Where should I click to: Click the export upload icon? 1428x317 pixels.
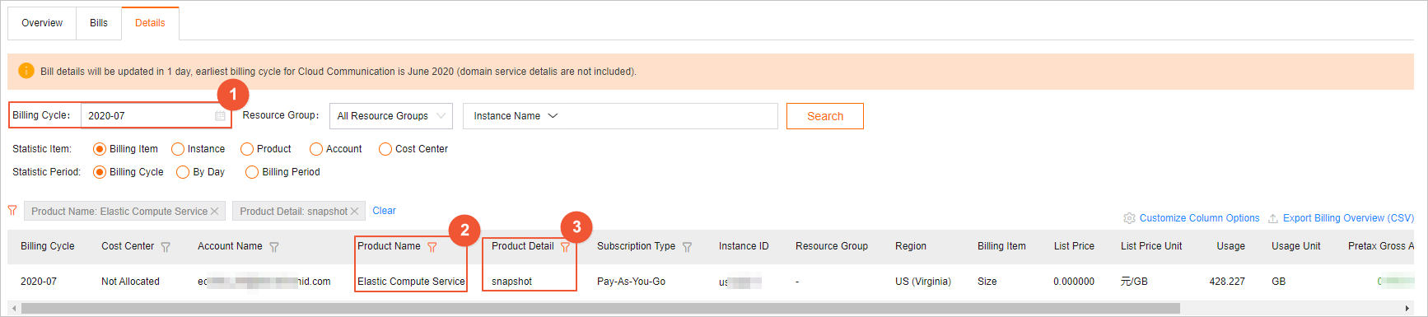[1273, 218]
